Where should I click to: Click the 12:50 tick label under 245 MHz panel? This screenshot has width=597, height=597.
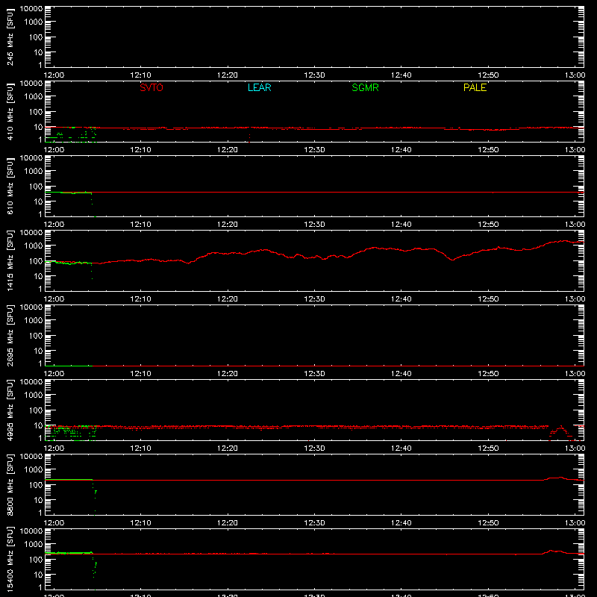point(488,75)
